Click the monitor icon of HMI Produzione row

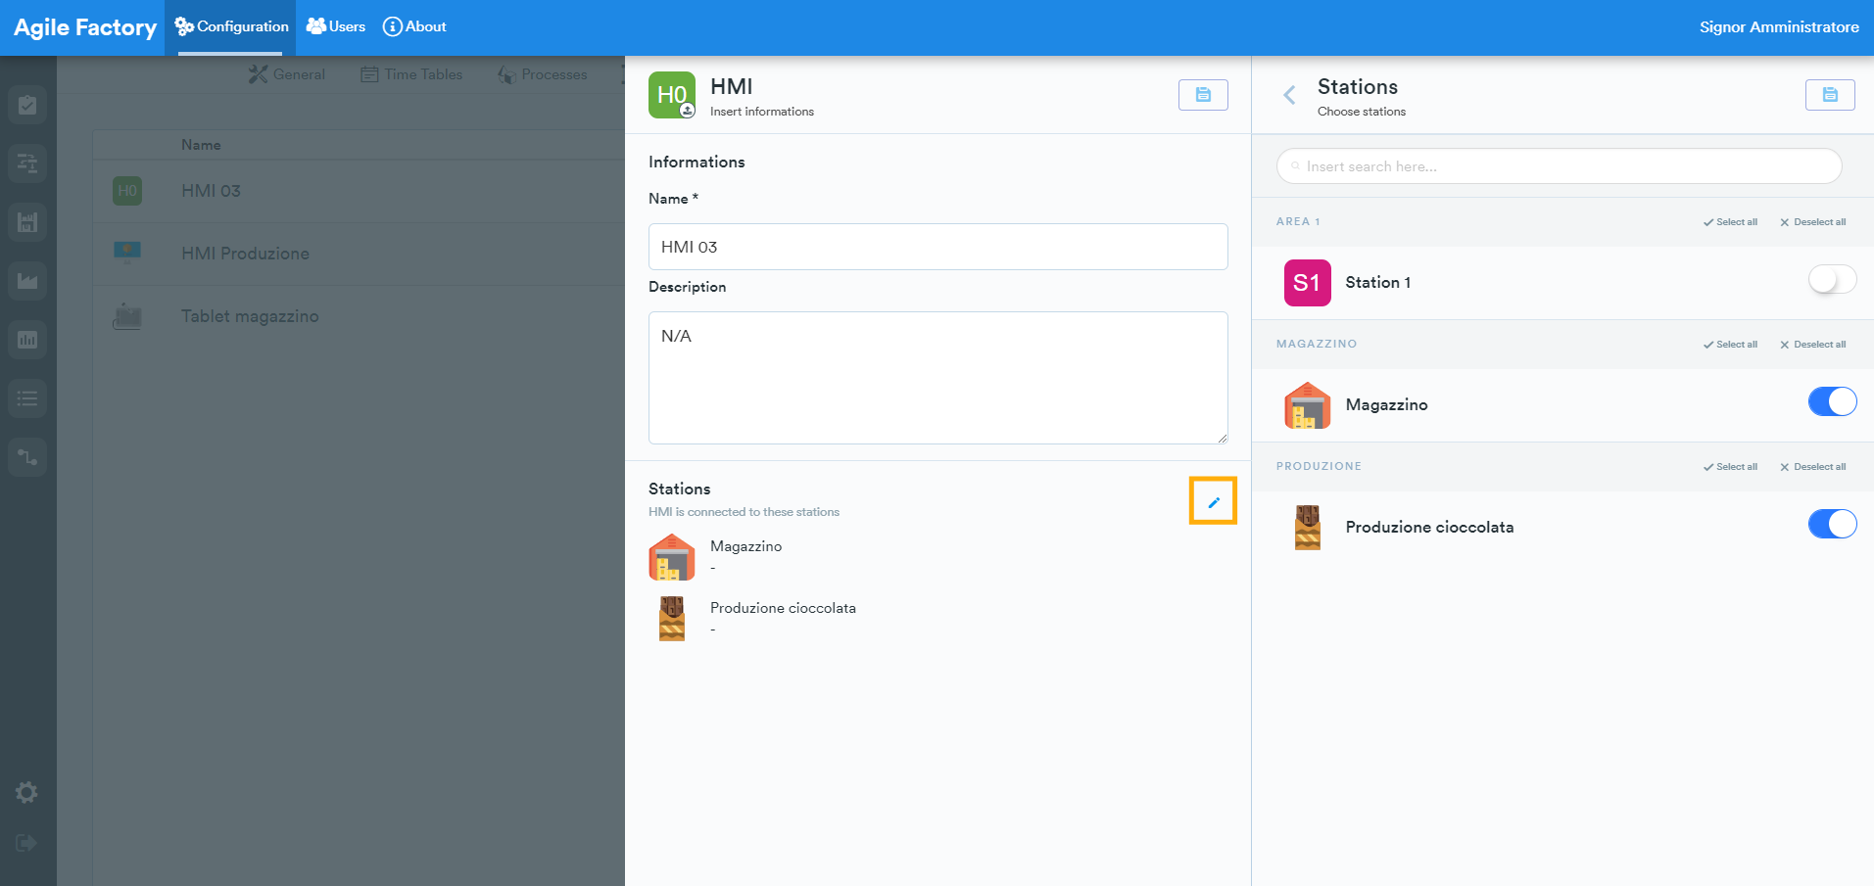coord(127,254)
